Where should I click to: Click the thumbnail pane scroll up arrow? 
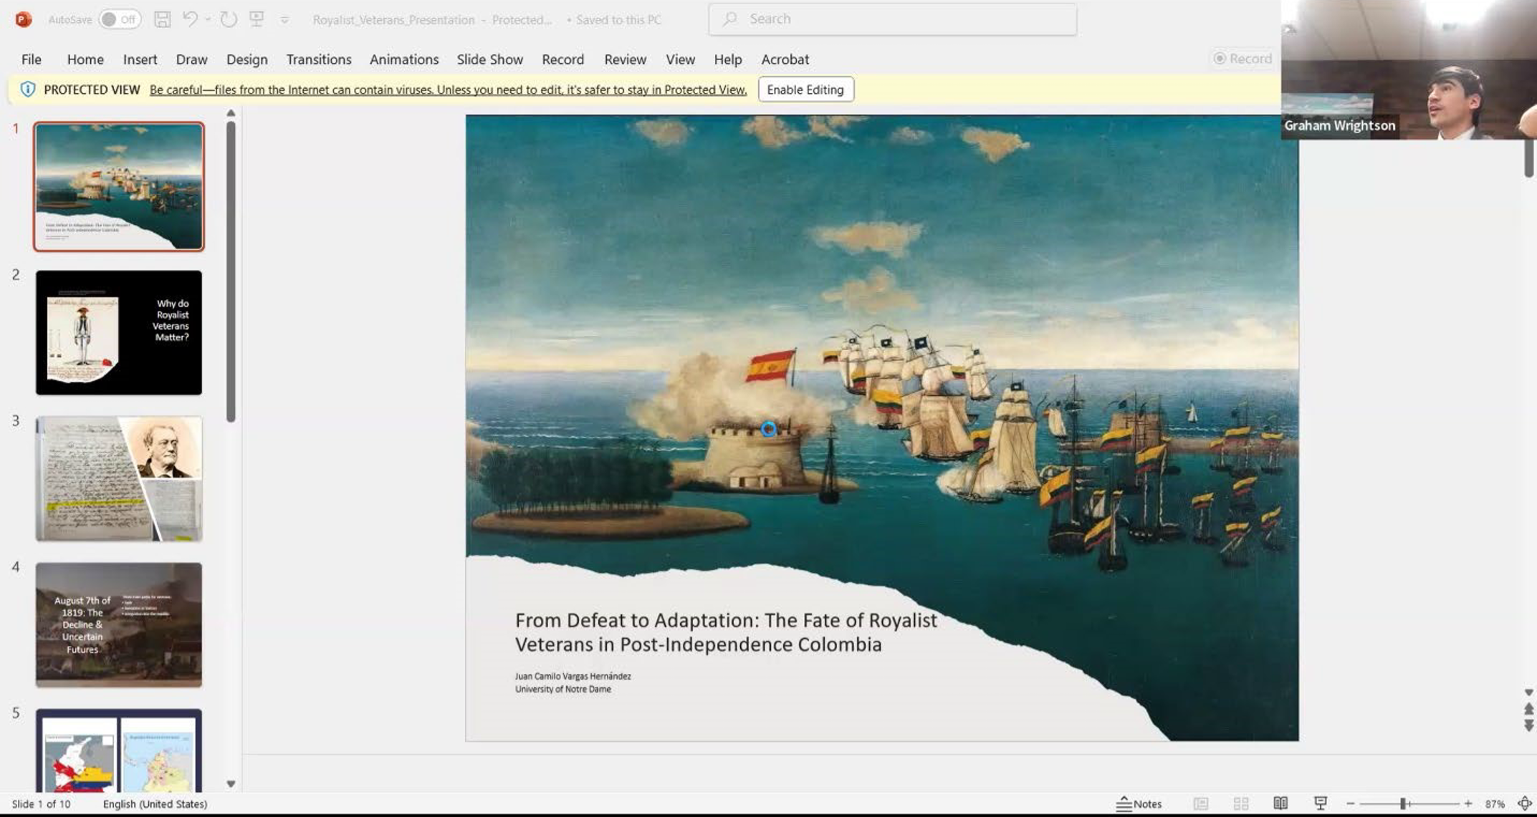pos(231,113)
